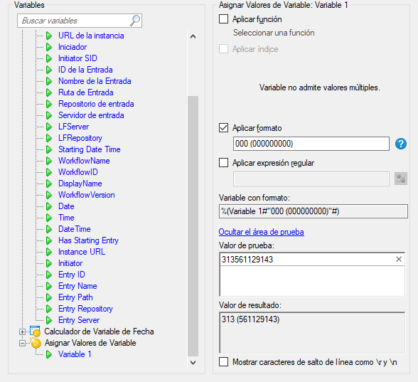Click green arrow icon next to Variable 1
This screenshot has height=382, width=418.
[x=49, y=354]
